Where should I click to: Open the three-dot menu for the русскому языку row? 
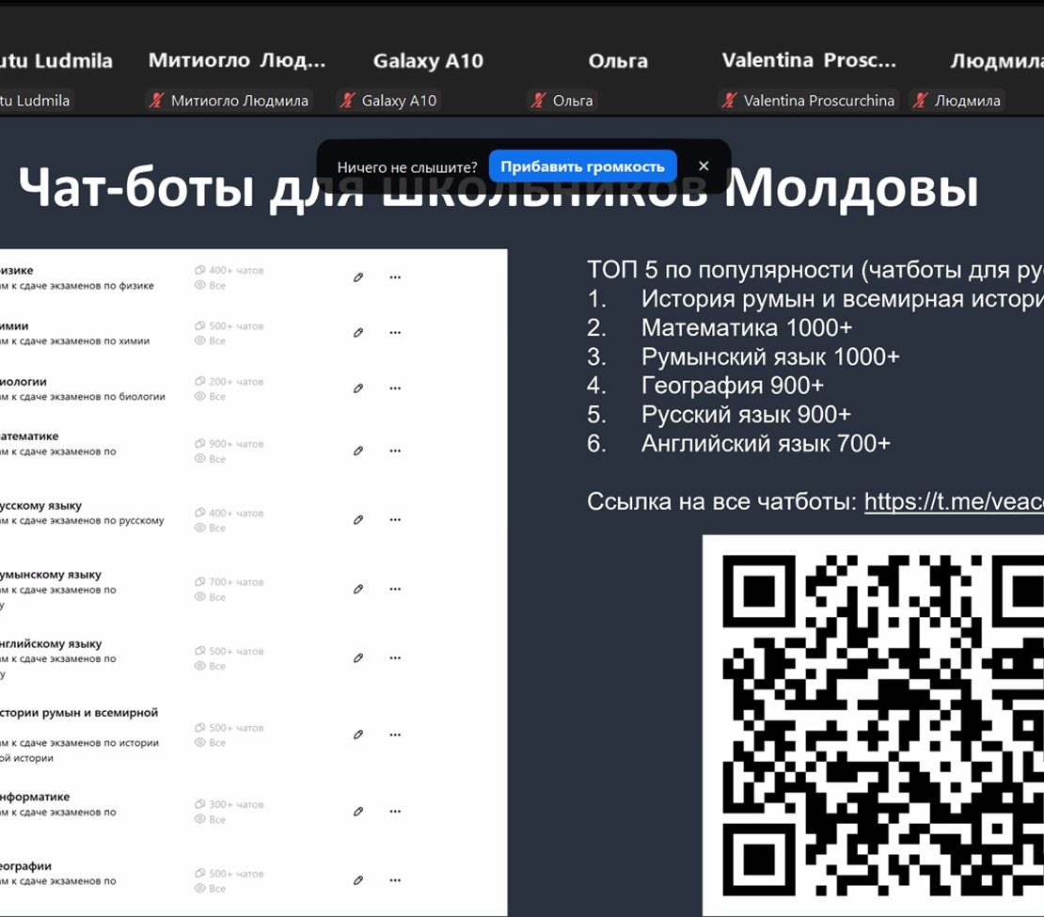395,519
